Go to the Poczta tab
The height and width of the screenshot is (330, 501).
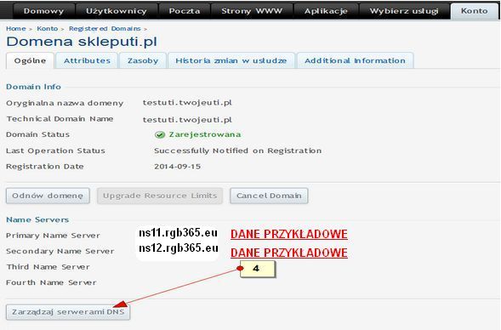[185, 11]
